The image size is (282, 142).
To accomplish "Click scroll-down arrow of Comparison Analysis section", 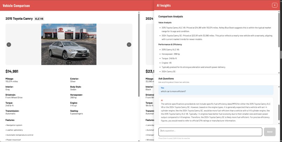I will (279, 73).
